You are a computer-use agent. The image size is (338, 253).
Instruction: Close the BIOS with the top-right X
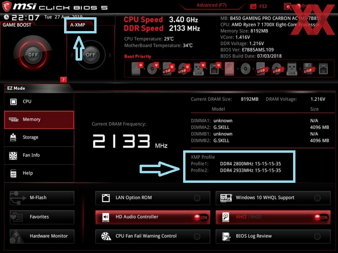click(x=330, y=7)
